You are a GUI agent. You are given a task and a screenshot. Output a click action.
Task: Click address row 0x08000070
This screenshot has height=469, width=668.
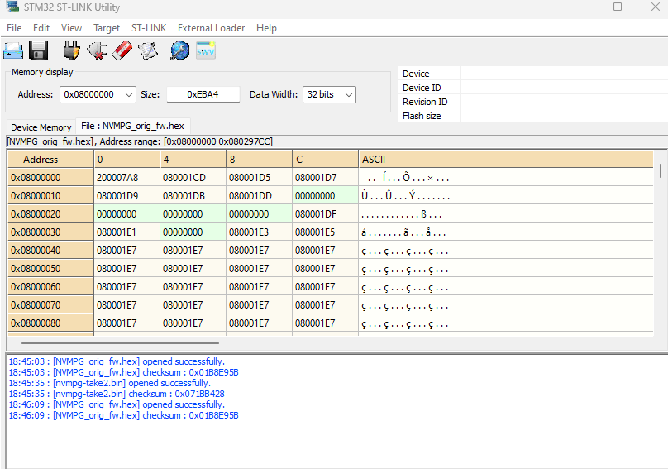pyautogui.click(x=50, y=305)
